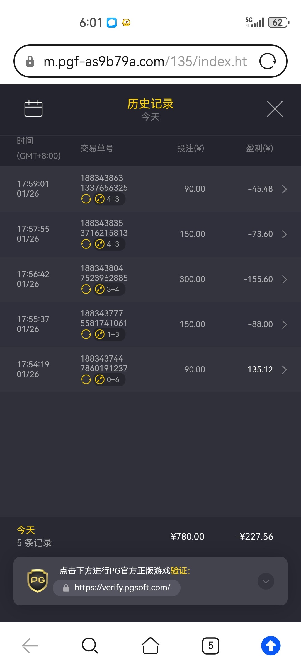Go back with the browser arrow
This screenshot has width=301, height=669.
pos(30,646)
